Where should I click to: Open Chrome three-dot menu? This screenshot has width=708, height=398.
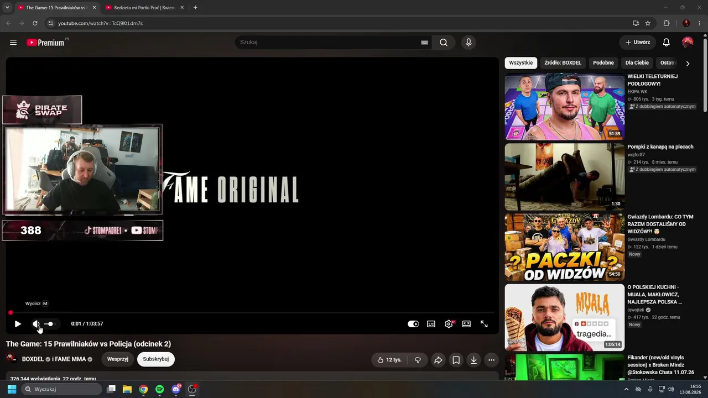pos(700,23)
